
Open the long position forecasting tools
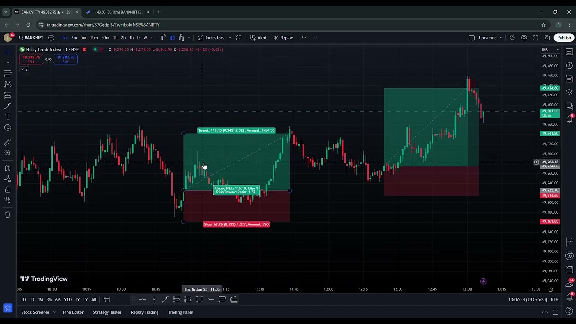[x=8, y=95]
